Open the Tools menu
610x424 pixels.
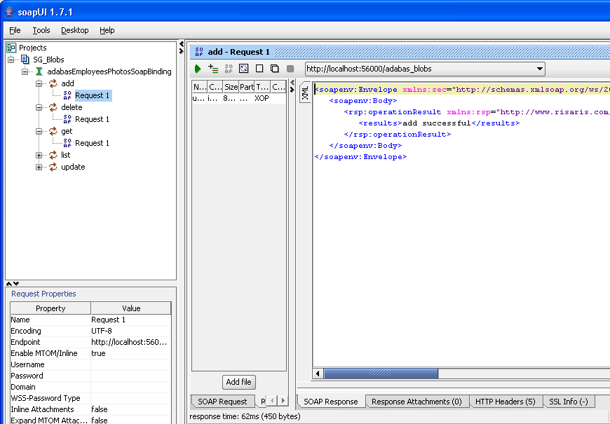pyautogui.click(x=41, y=30)
